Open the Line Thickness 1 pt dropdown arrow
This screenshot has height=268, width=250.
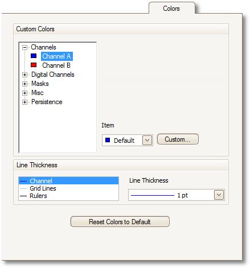tap(219, 195)
